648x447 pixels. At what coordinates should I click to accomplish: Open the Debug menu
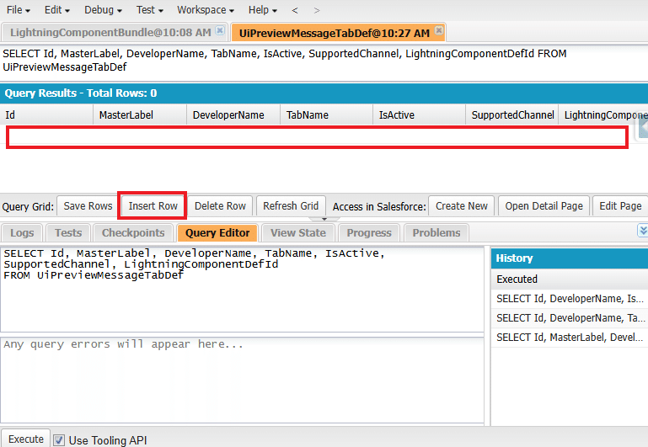coord(103,10)
